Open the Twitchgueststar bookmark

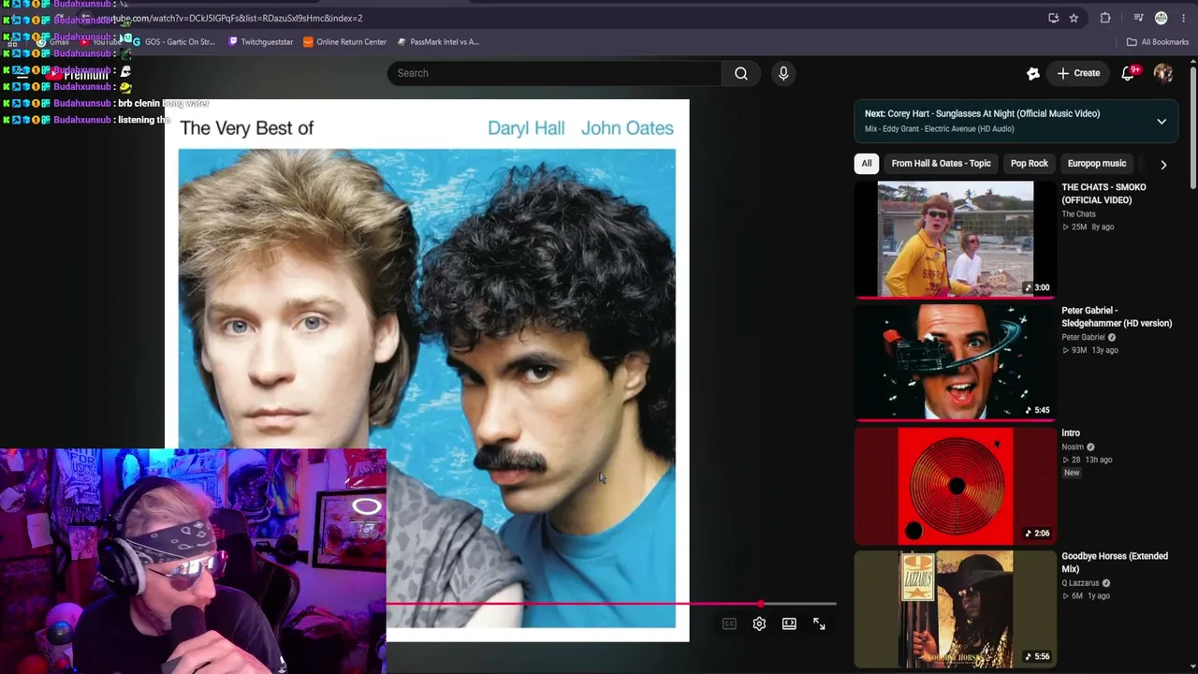coord(261,42)
